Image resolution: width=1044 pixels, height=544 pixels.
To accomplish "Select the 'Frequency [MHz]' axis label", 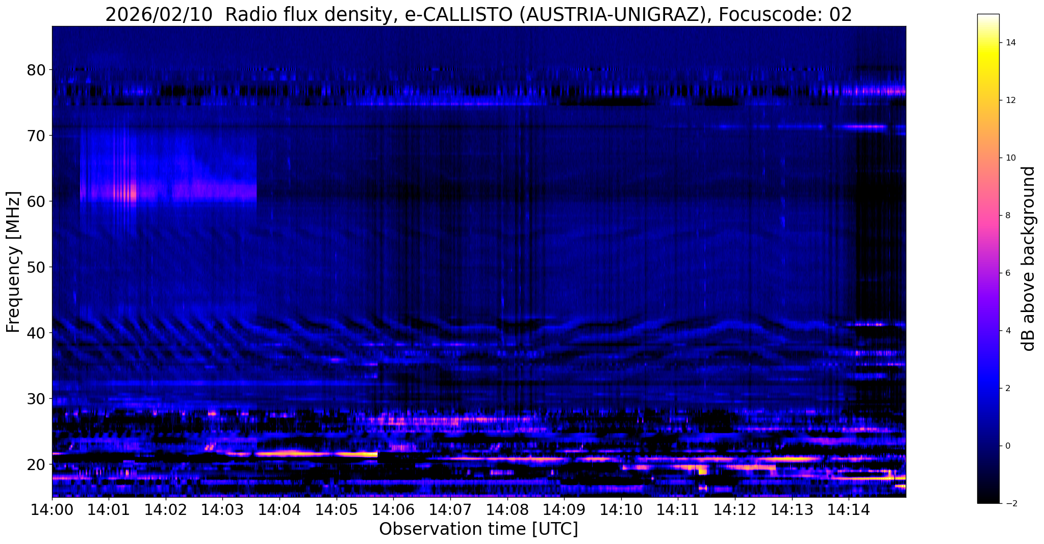I will [x=13, y=262].
